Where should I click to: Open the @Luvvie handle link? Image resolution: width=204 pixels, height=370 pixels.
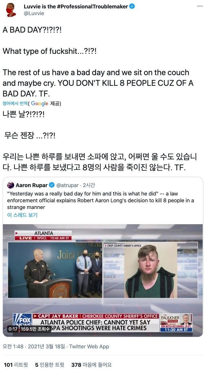[x=34, y=14]
